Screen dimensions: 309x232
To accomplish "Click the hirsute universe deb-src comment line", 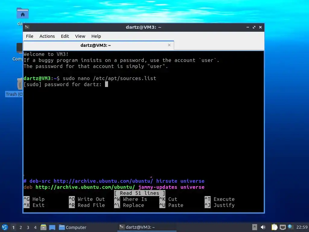I will point(114,181).
